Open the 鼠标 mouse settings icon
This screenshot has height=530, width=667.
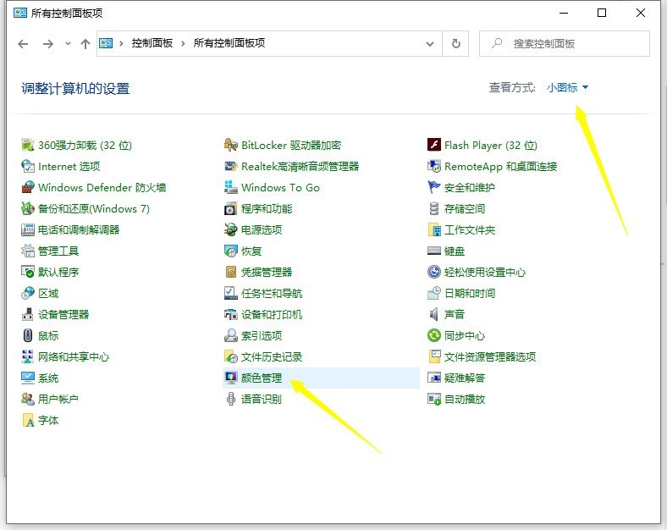tap(28, 335)
